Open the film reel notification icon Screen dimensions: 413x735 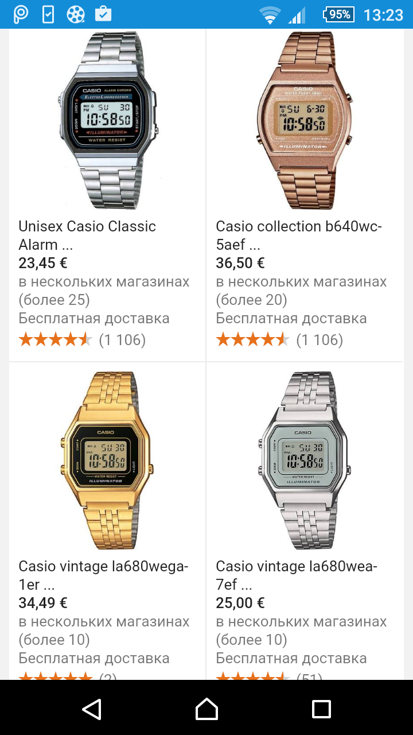[75, 14]
